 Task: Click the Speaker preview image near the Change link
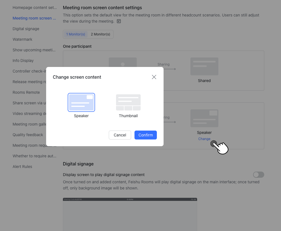point(204,118)
